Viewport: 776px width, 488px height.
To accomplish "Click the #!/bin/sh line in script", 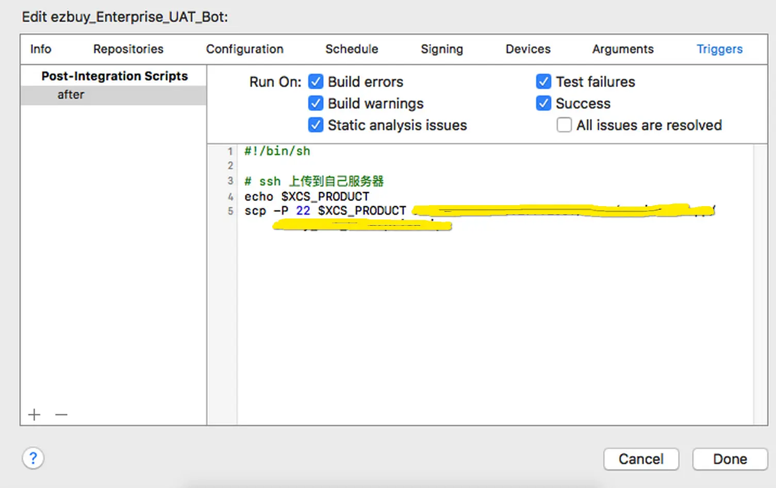I will 277,151.
